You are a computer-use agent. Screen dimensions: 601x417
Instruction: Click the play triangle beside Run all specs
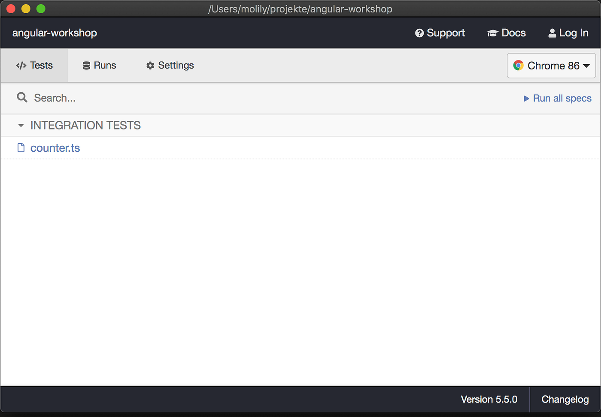tap(526, 98)
